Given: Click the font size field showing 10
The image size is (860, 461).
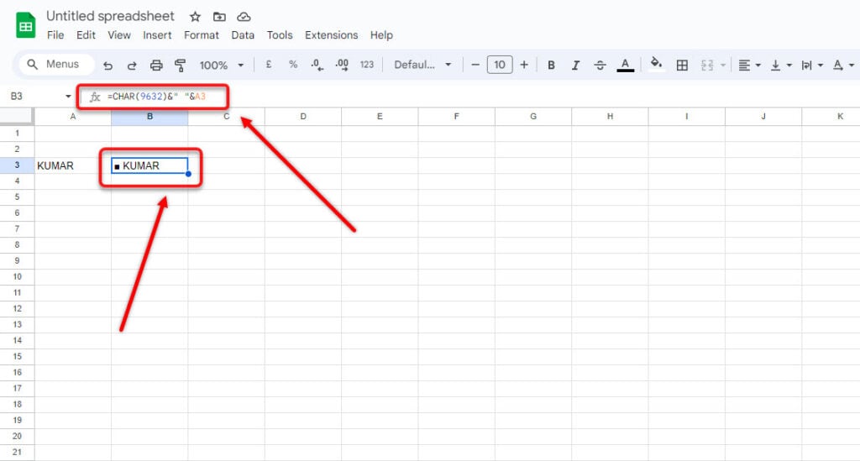Looking at the screenshot, I should click(500, 65).
